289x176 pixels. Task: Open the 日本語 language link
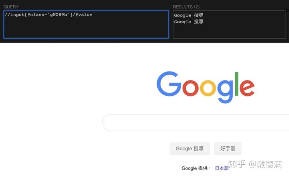[x=222, y=168]
